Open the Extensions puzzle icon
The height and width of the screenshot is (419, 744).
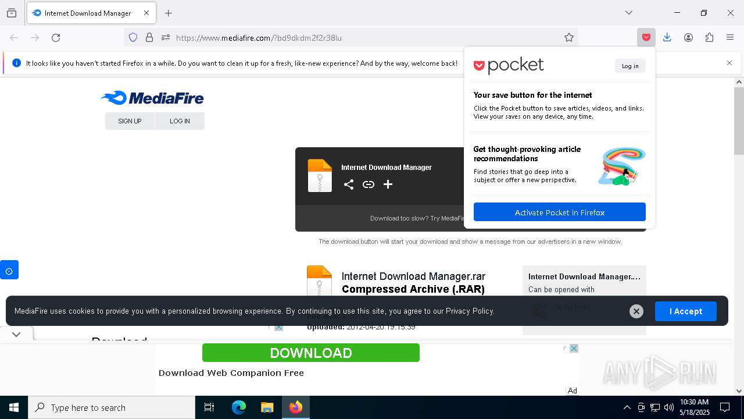(x=709, y=37)
